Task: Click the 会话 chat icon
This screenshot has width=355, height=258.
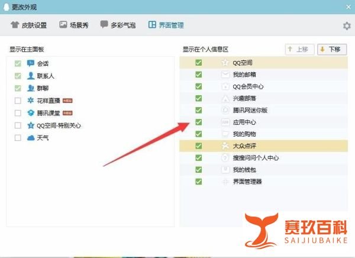Action: click(31, 63)
